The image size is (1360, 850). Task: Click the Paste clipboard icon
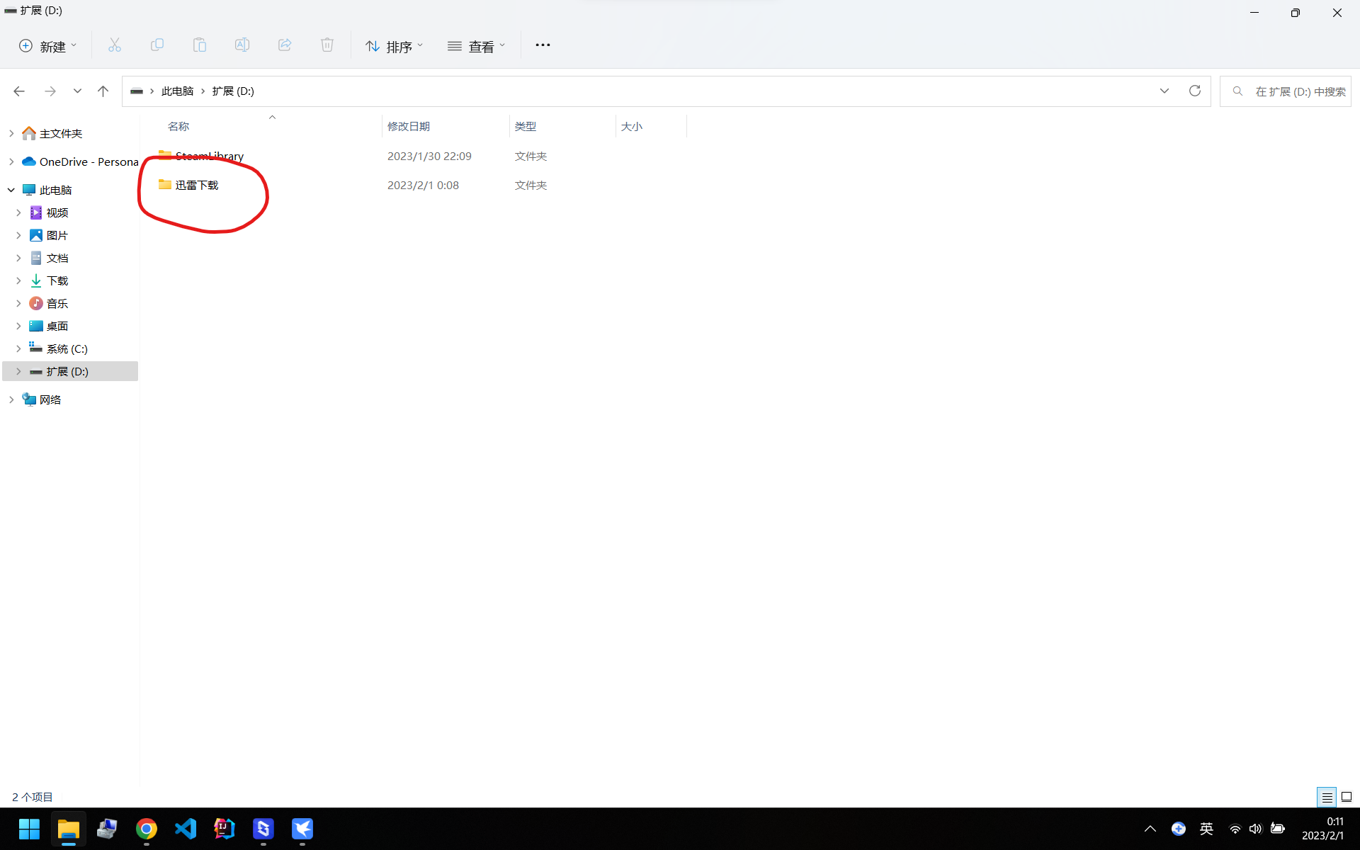tap(199, 45)
